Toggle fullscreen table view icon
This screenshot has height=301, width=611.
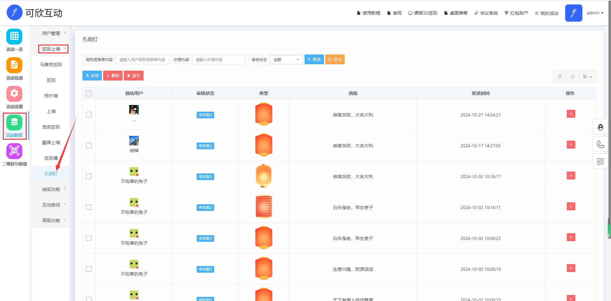572,77
